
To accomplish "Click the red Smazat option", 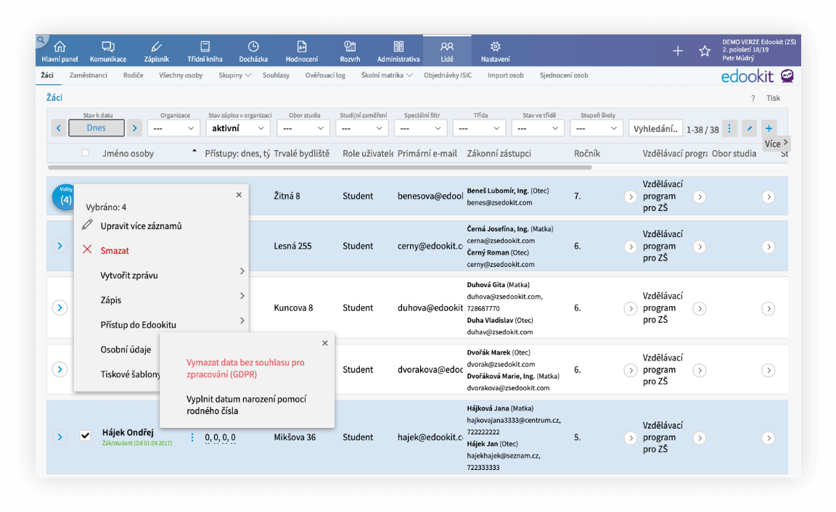I will click(x=115, y=250).
